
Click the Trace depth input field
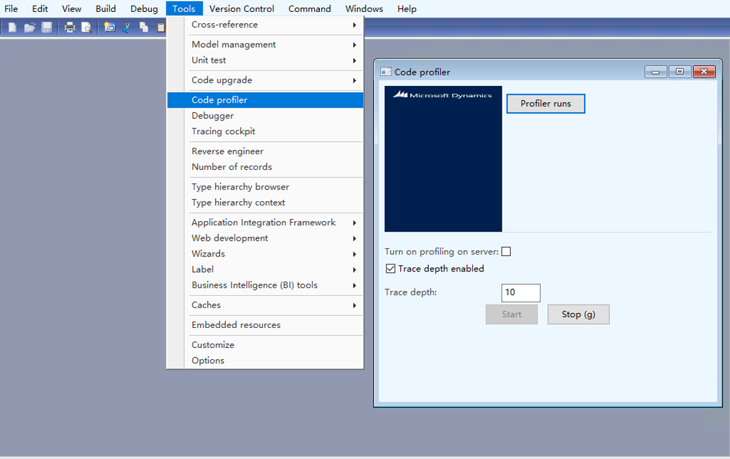click(521, 292)
